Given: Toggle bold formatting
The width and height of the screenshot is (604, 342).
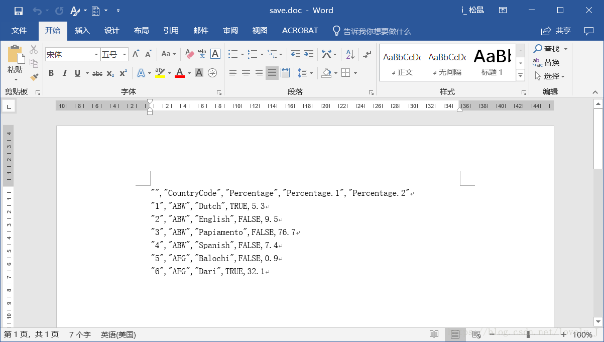Looking at the screenshot, I should [51, 73].
